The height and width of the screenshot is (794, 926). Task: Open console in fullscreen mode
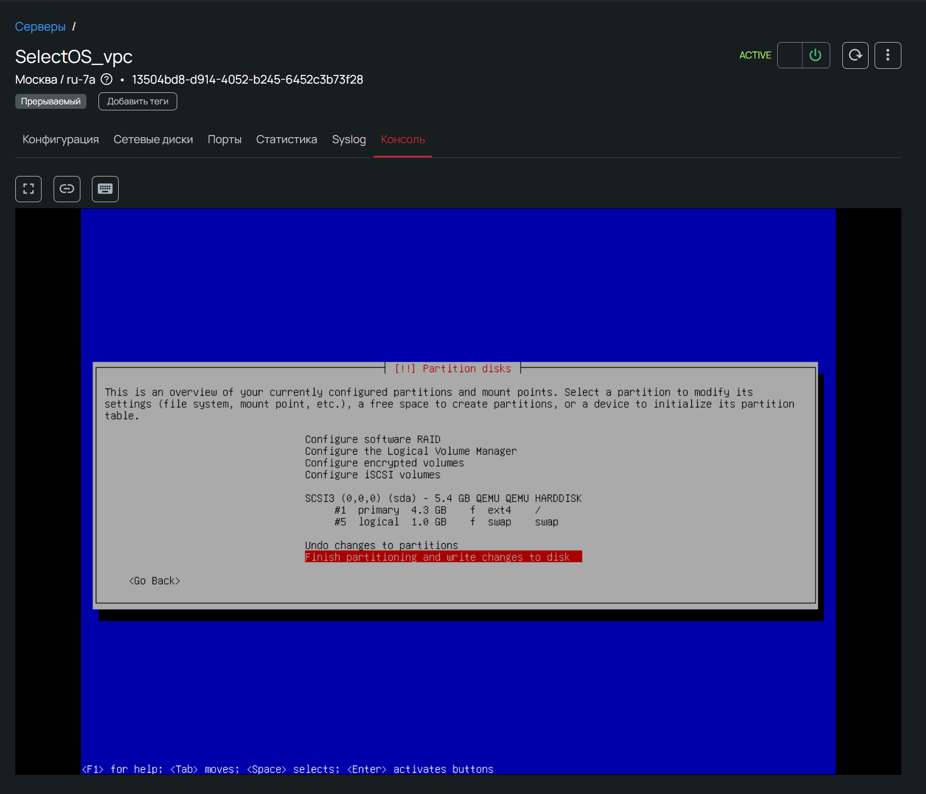pos(28,189)
